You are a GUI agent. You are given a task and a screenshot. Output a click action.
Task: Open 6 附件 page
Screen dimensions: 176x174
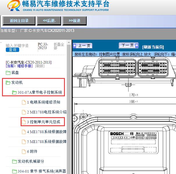[x=32, y=151]
